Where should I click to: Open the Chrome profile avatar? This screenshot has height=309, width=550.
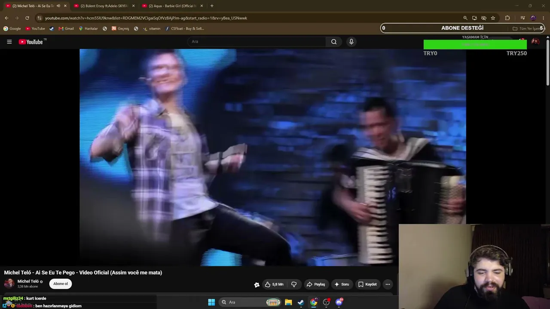(x=533, y=18)
